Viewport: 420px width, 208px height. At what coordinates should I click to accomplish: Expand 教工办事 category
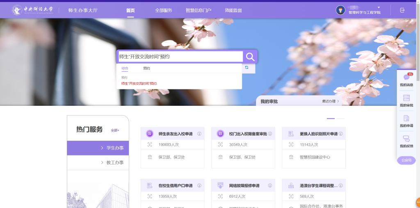pos(98,163)
